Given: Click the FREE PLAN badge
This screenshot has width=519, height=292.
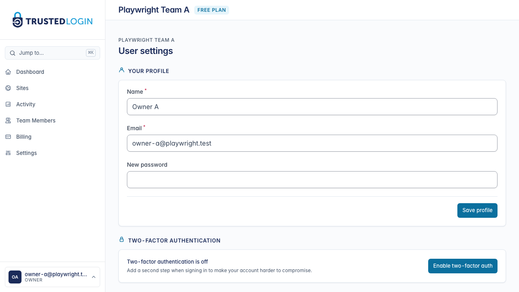Looking at the screenshot, I should (212, 10).
